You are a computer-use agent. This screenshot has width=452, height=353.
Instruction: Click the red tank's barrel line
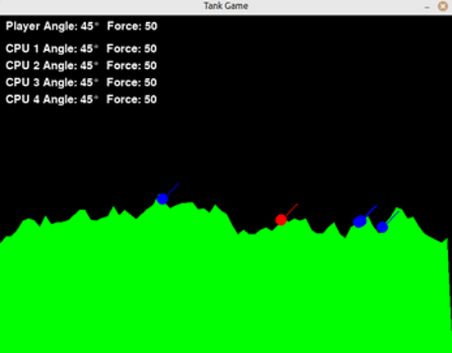[x=292, y=209]
